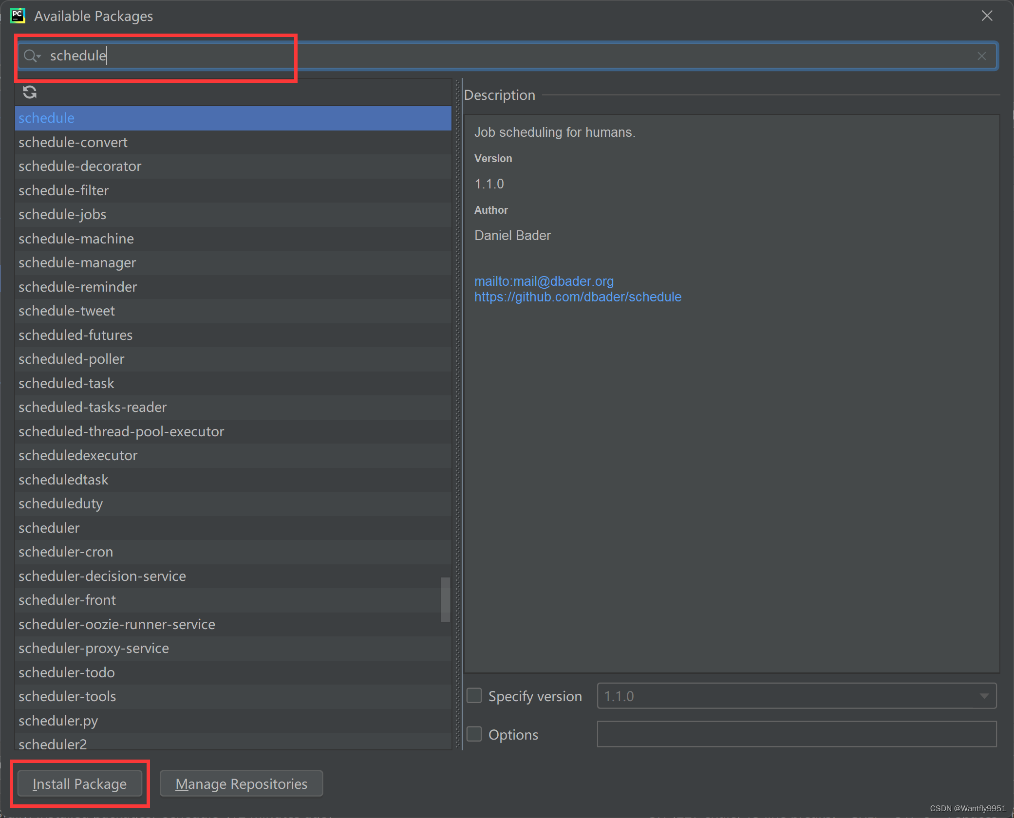
Task: Select scheduled-thread-pool-executor in the list
Action: tap(233, 431)
